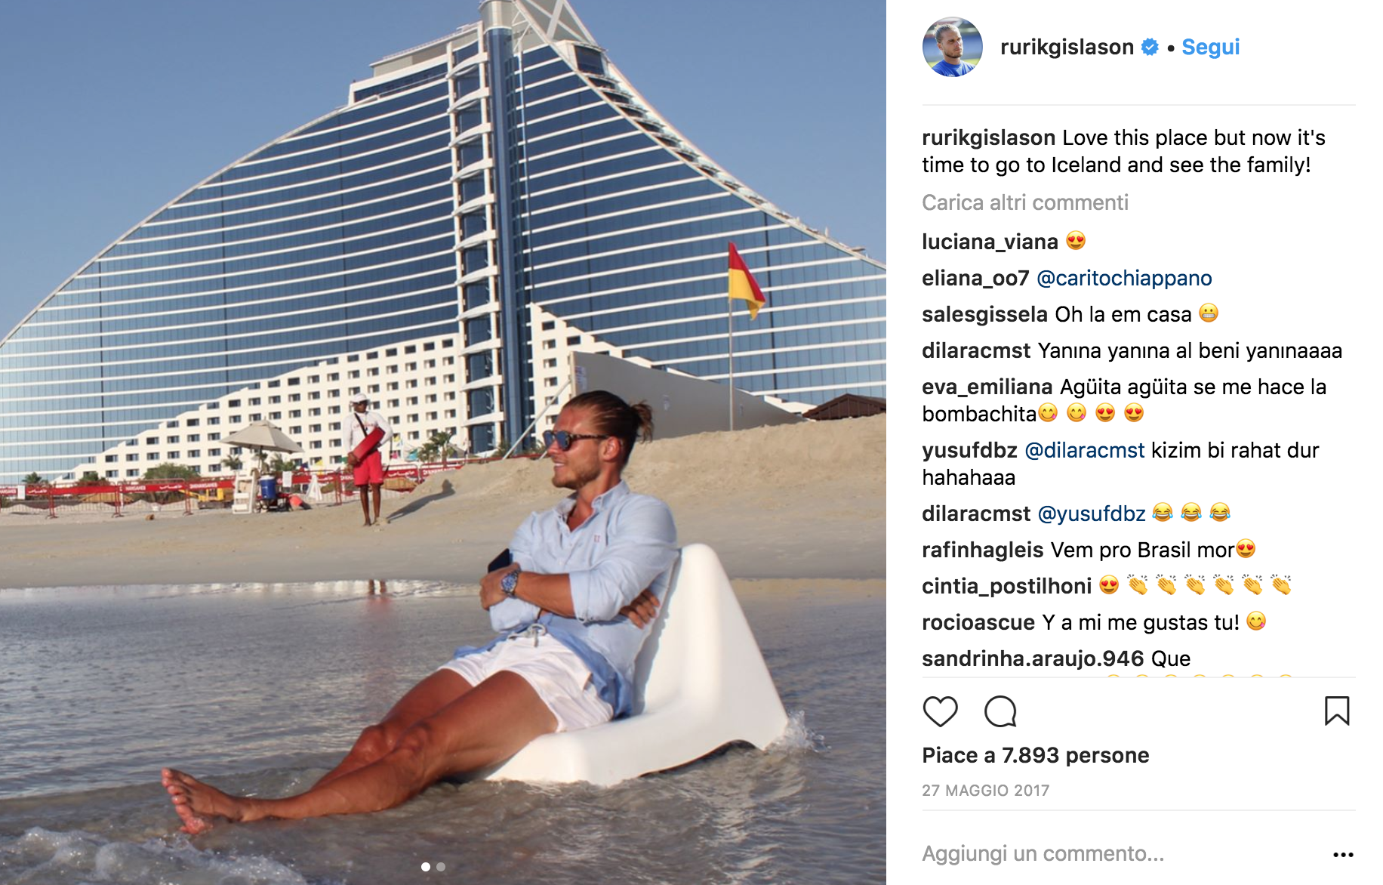Viewport: 1383px width, 885px height.
Task: Open the comment speech bubble icon
Action: (x=1000, y=711)
